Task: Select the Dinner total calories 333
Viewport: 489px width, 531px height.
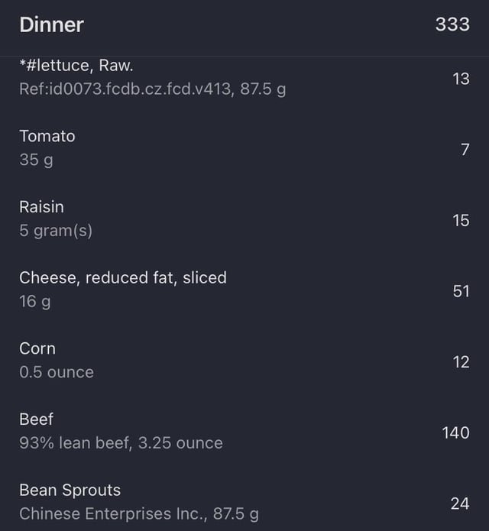Action: tap(452, 24)
